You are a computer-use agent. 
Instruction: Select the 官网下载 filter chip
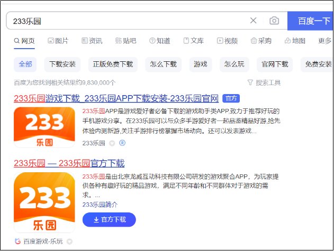click(x=275, y=64)
